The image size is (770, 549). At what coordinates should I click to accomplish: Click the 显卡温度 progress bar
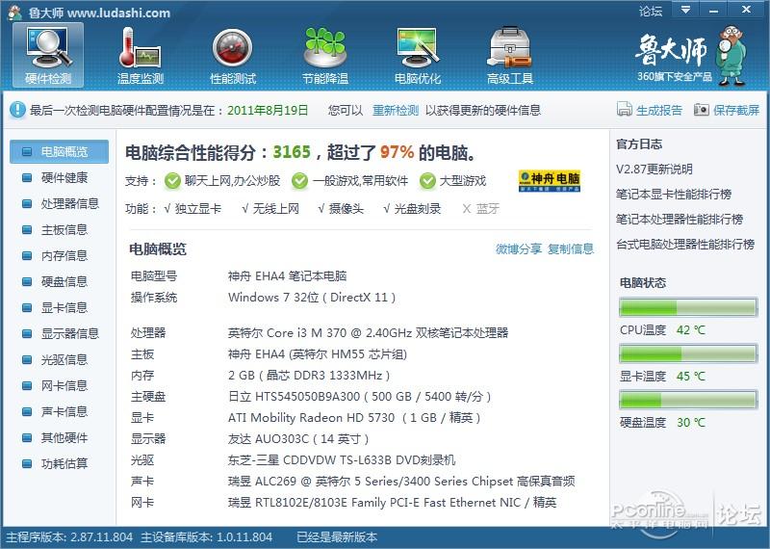(x=688, y=353)
